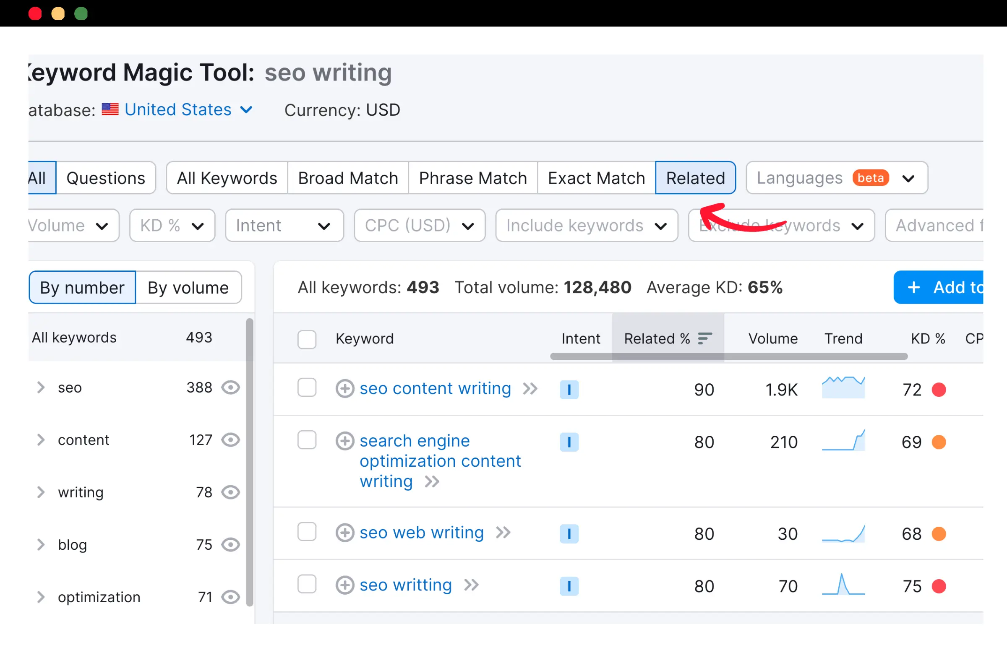Select By volume toggle button
Viewport: 1007px width, 671px height.
(189, 289)
